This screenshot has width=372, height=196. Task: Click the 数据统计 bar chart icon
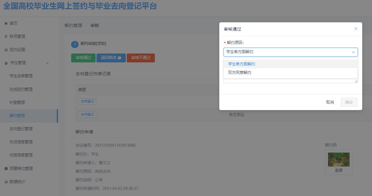pyautogui.click(x=6, y=182)
